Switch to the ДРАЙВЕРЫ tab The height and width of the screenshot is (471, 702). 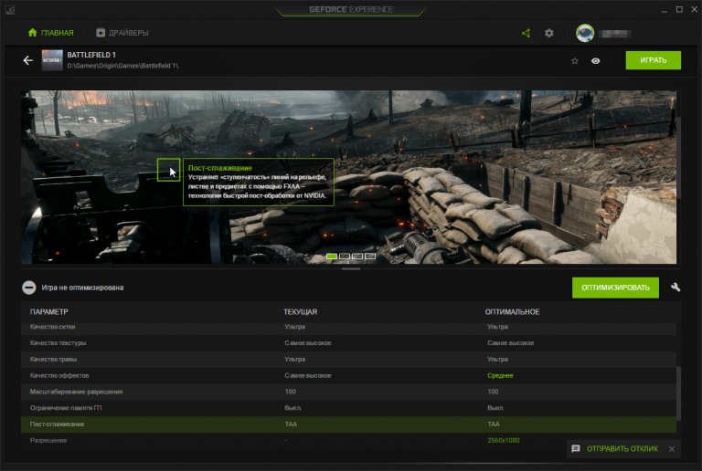(x=122, y=33)
